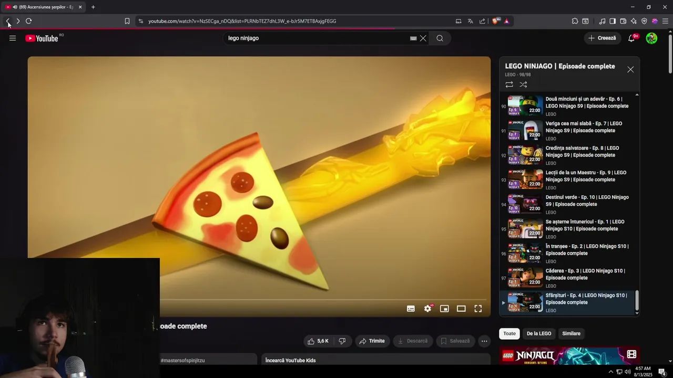Clear the search query text
Viewport: 673px width, 378px height.
[423, 38]
